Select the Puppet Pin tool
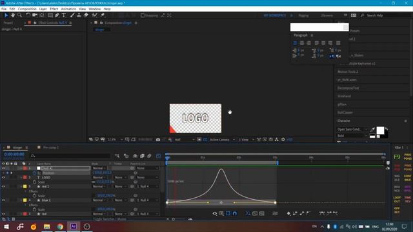This screenshot has height=232, width=413. pyautogui.click(x=103, y=15)
